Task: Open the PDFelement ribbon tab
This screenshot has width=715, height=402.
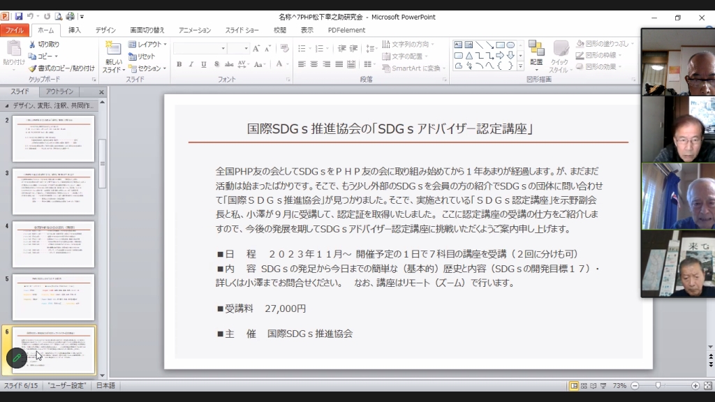Action: [x=346, y=30]
